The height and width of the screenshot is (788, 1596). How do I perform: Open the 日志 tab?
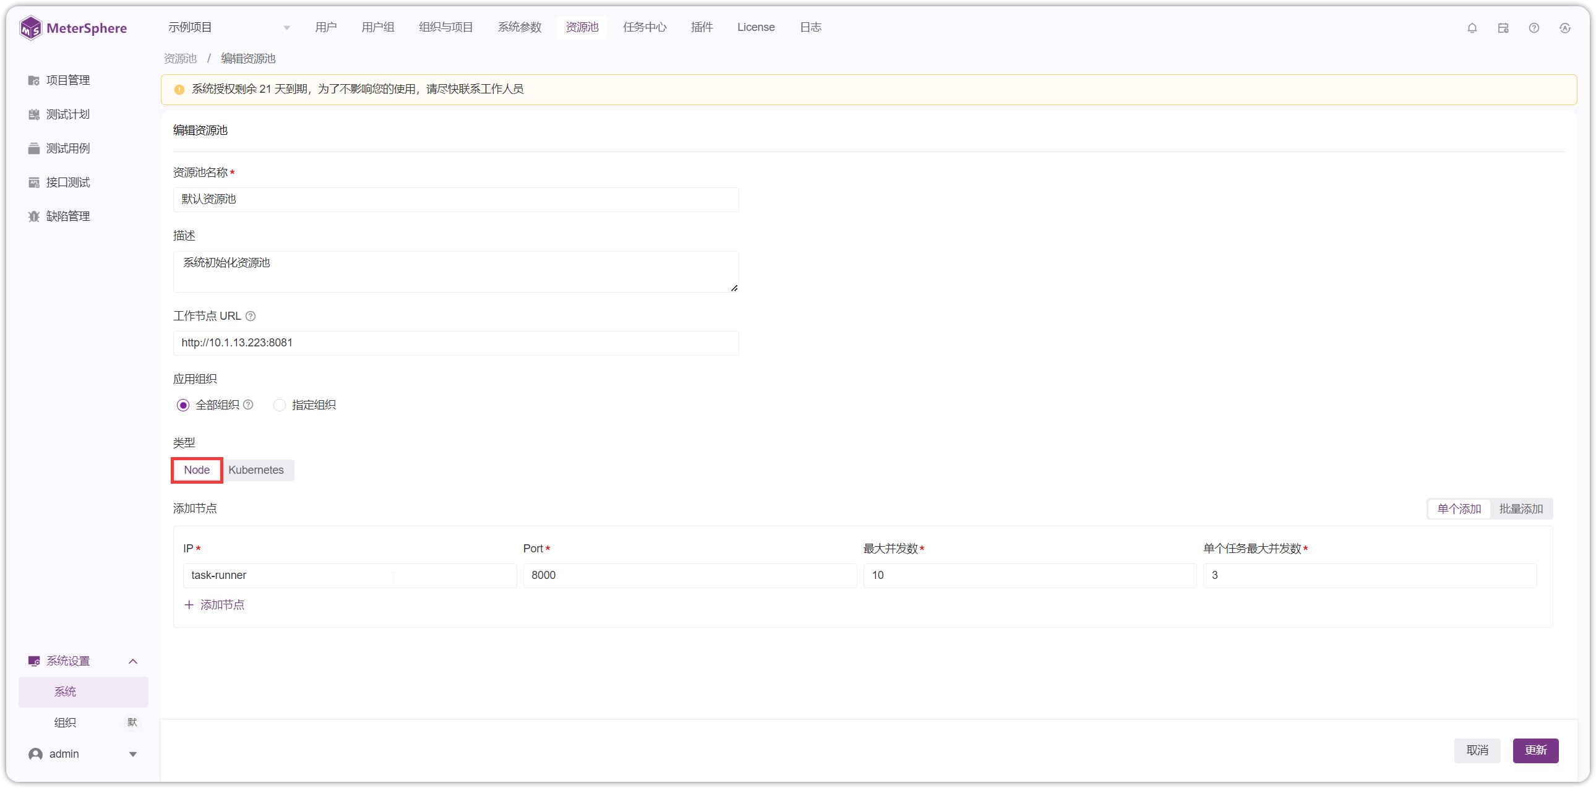810,27
